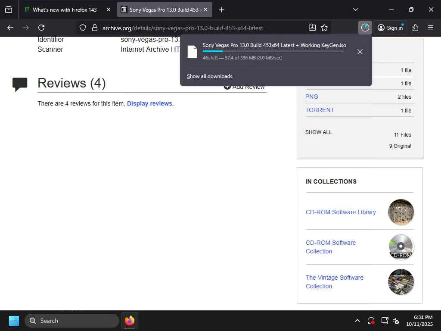Click the '46s left — 57.4 of 396 MB' status
The height and width of the screenshot is (331, 441).
(x=242, y=58)
